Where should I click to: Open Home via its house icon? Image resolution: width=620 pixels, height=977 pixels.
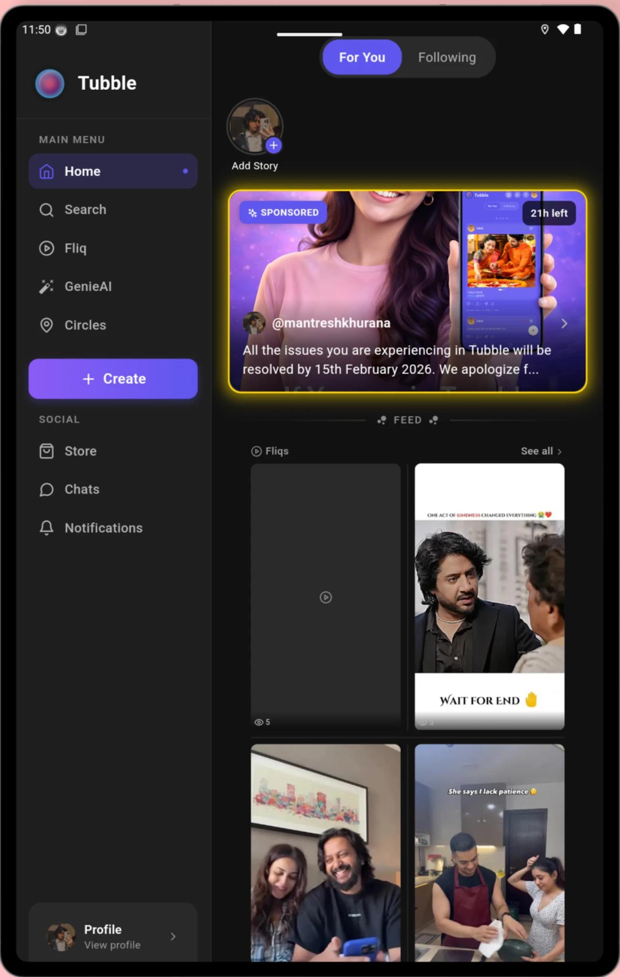pyautogui.click(x=46, y=171)
